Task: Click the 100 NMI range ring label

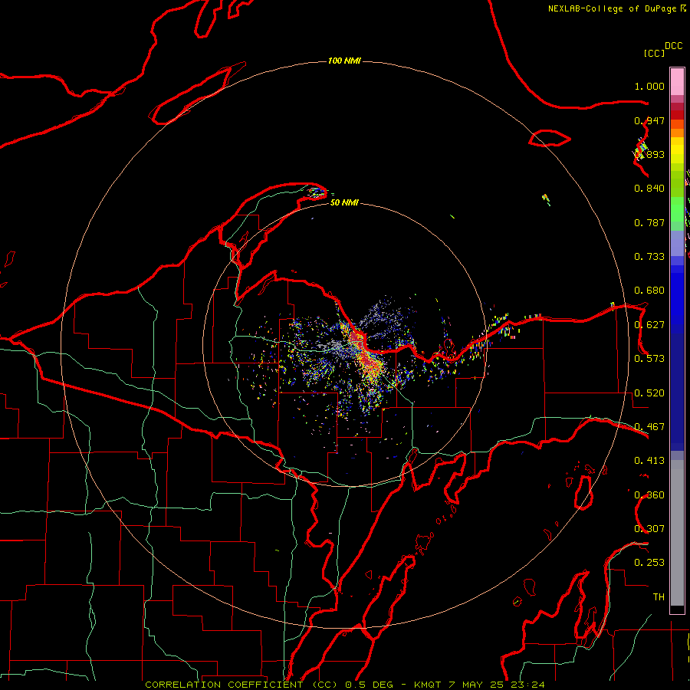Action: tap(344, 61)
